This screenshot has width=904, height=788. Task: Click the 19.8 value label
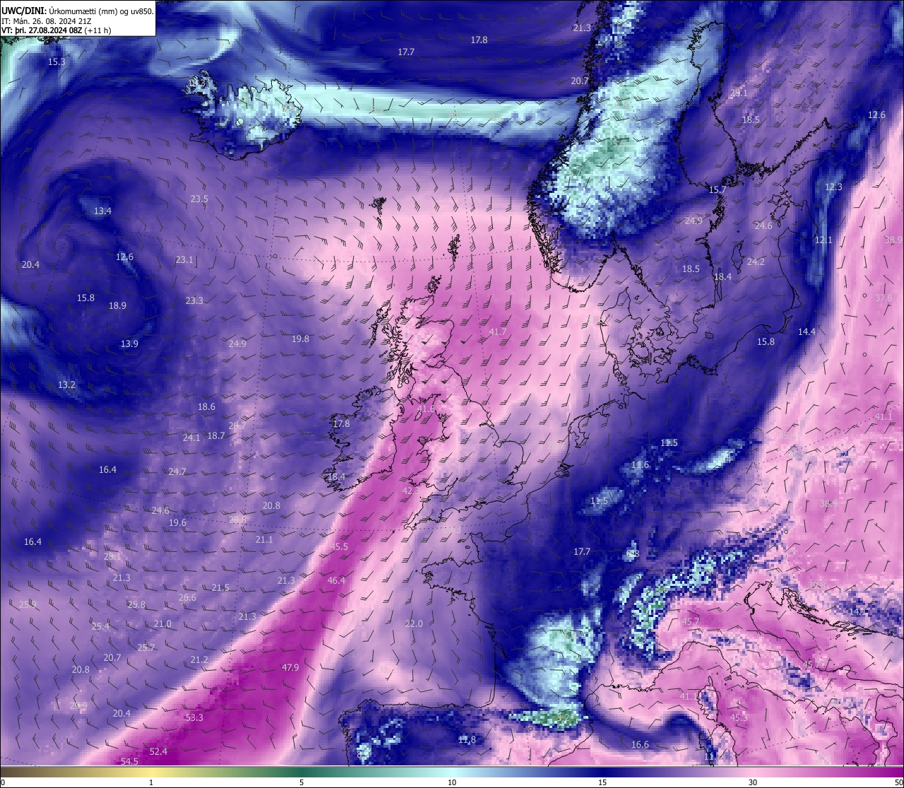click(x=300, y=339)
